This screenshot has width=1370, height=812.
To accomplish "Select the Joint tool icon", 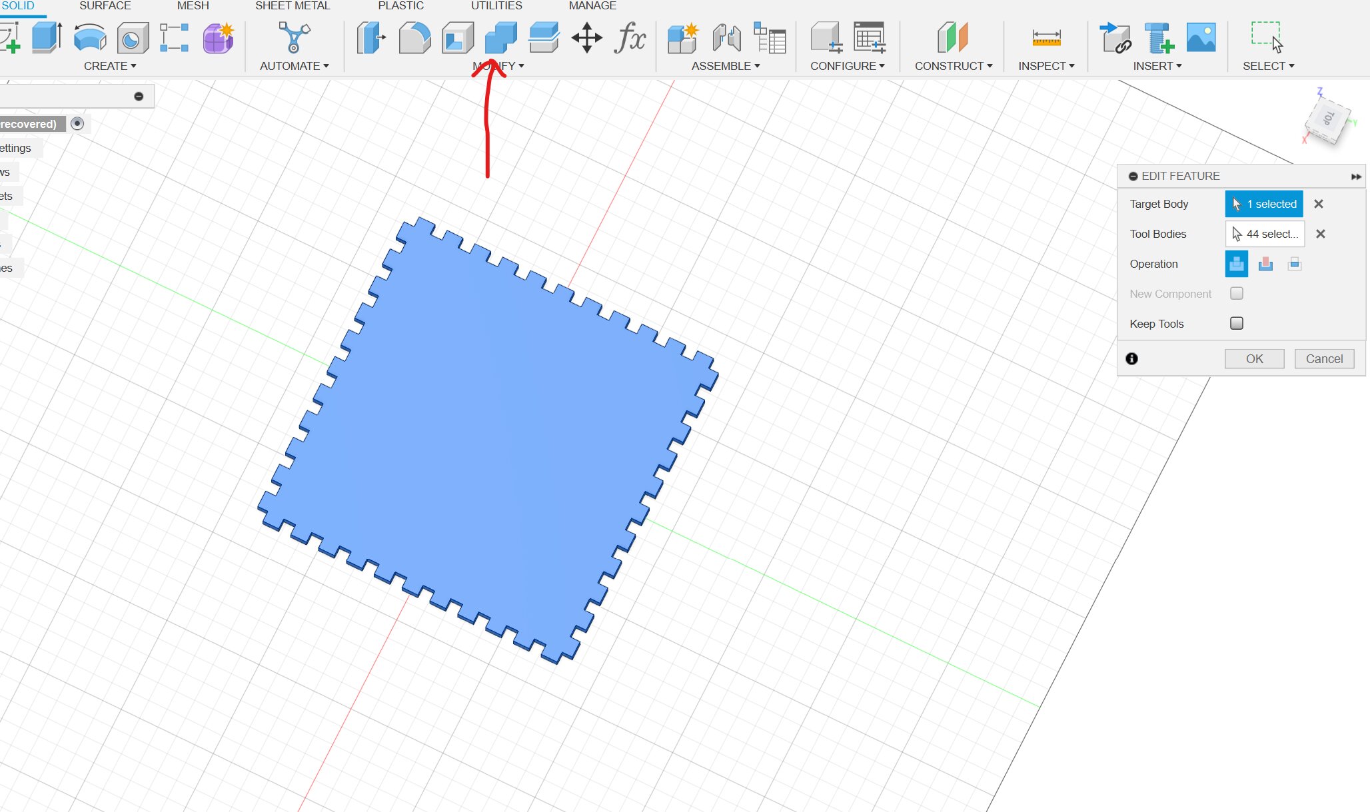I will [x=726, y=38].
